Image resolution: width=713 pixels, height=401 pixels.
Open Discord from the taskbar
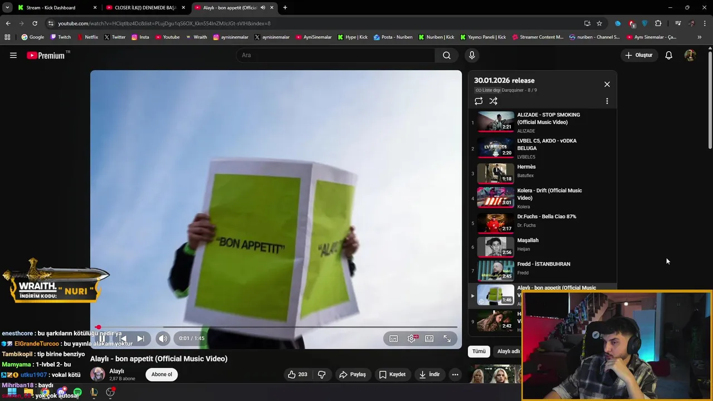(x=62, y=392)
